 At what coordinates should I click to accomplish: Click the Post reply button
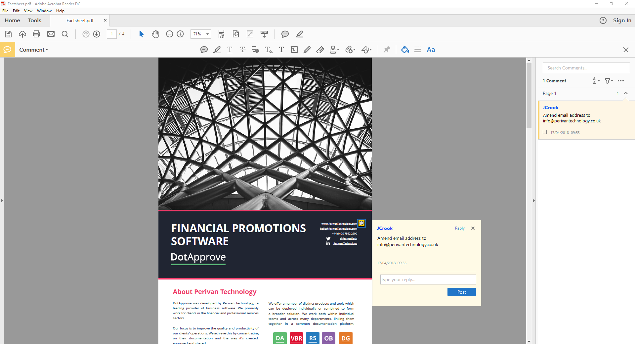pos(461,292)
